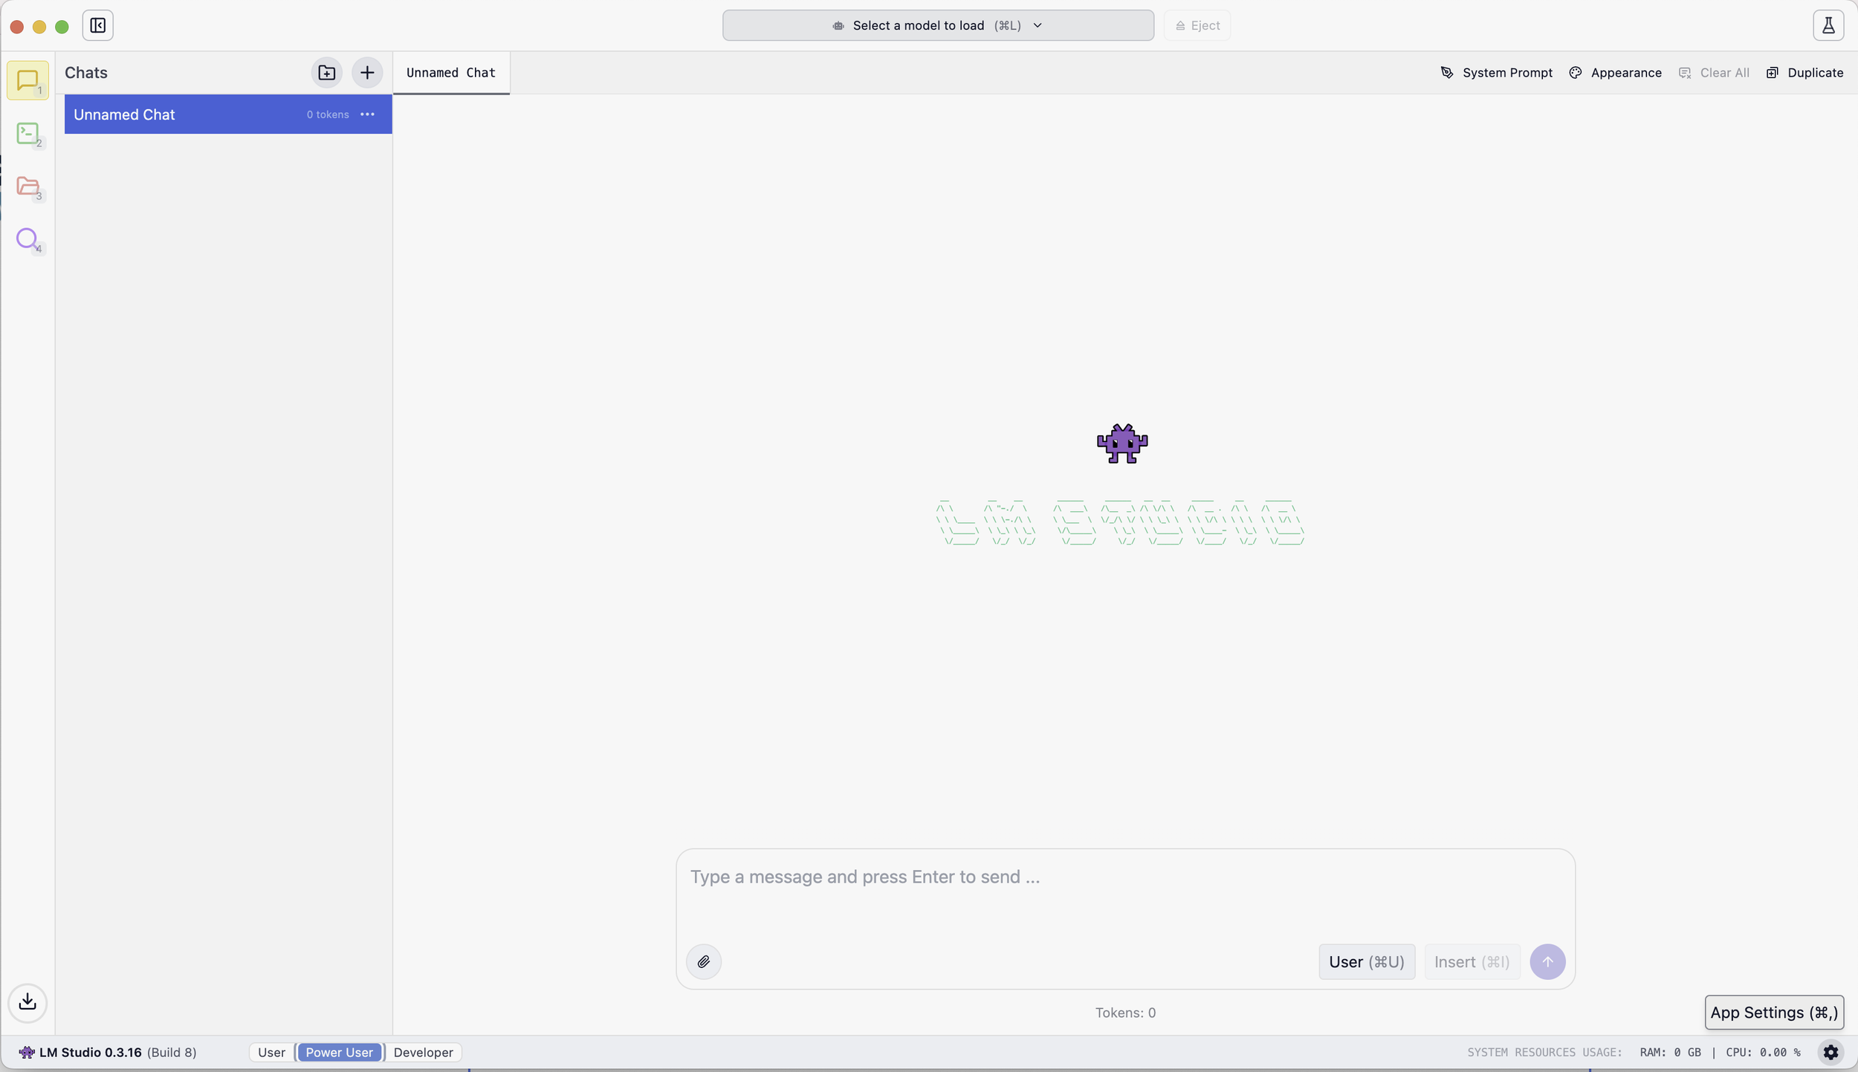Open the flask experiments icon

[x=1828, y=25]
